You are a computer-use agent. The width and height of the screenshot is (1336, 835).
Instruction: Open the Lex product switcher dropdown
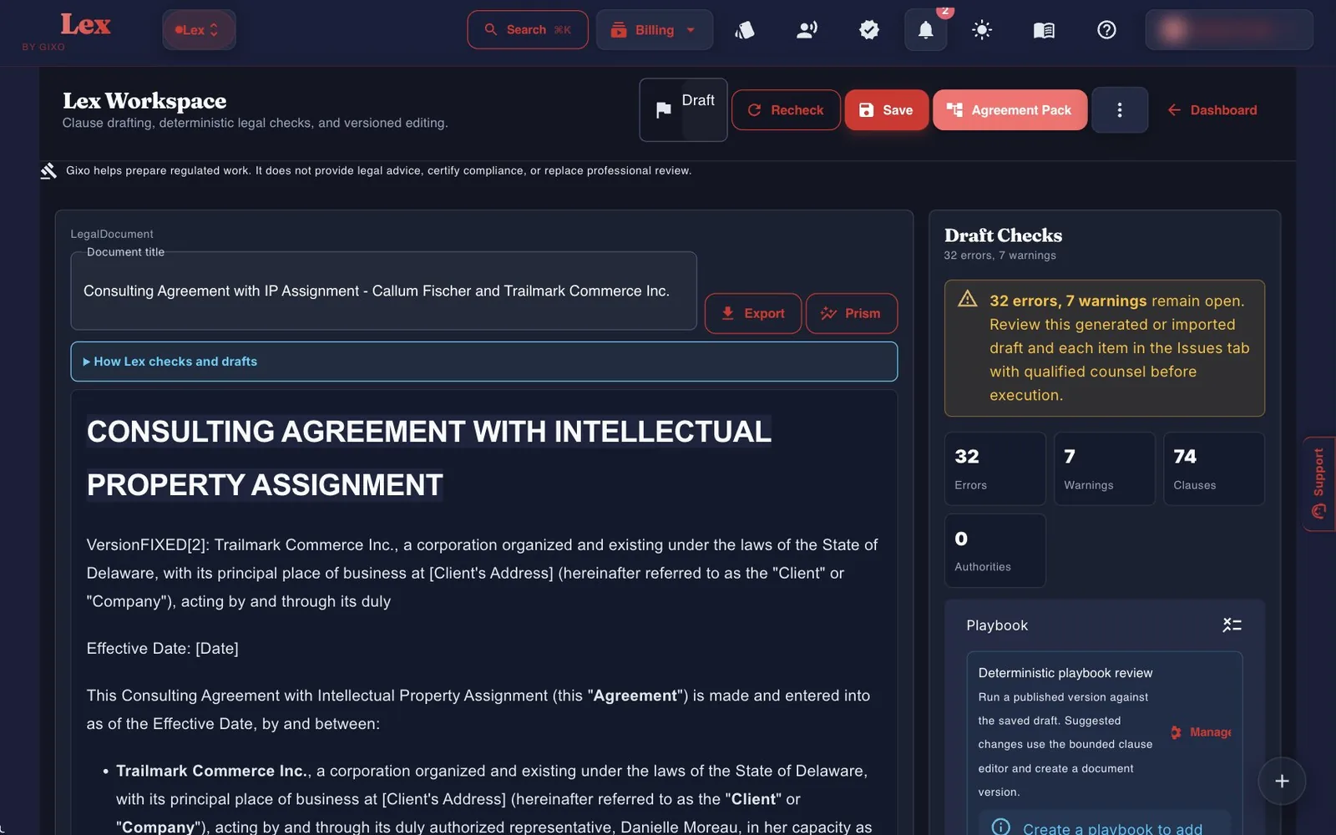point(198,30)
